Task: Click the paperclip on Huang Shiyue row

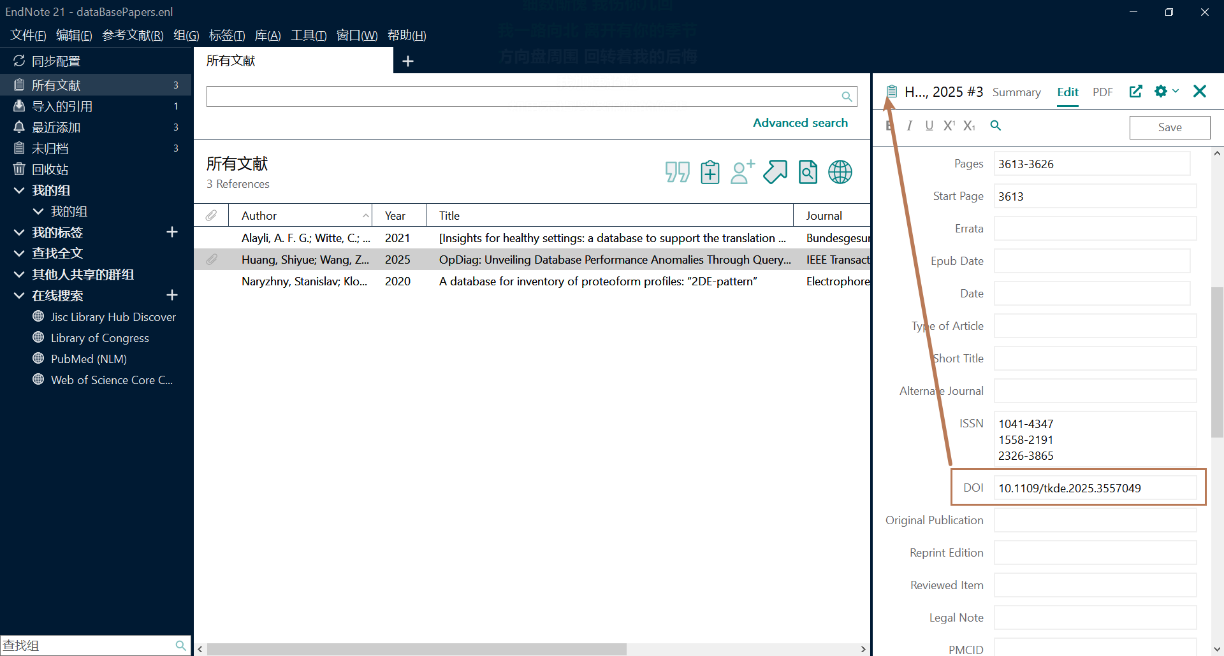Action: click(x=211, y=259)
